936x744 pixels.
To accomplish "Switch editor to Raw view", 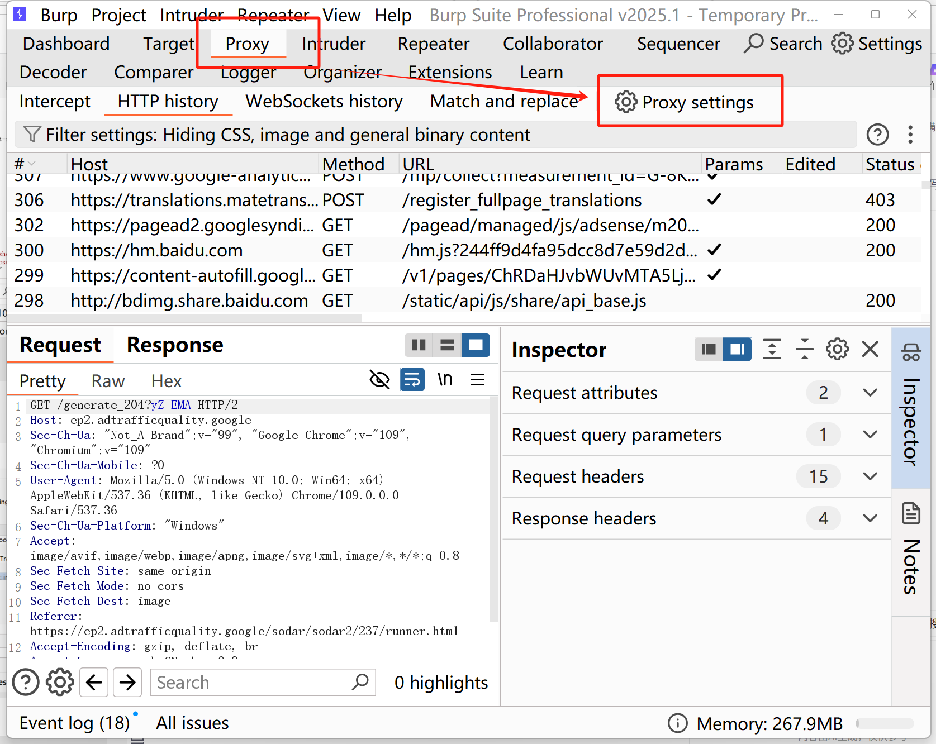I will (x=108, y=381).
